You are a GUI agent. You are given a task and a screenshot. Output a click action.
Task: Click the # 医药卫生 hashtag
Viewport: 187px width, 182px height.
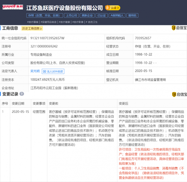point(92,22)
